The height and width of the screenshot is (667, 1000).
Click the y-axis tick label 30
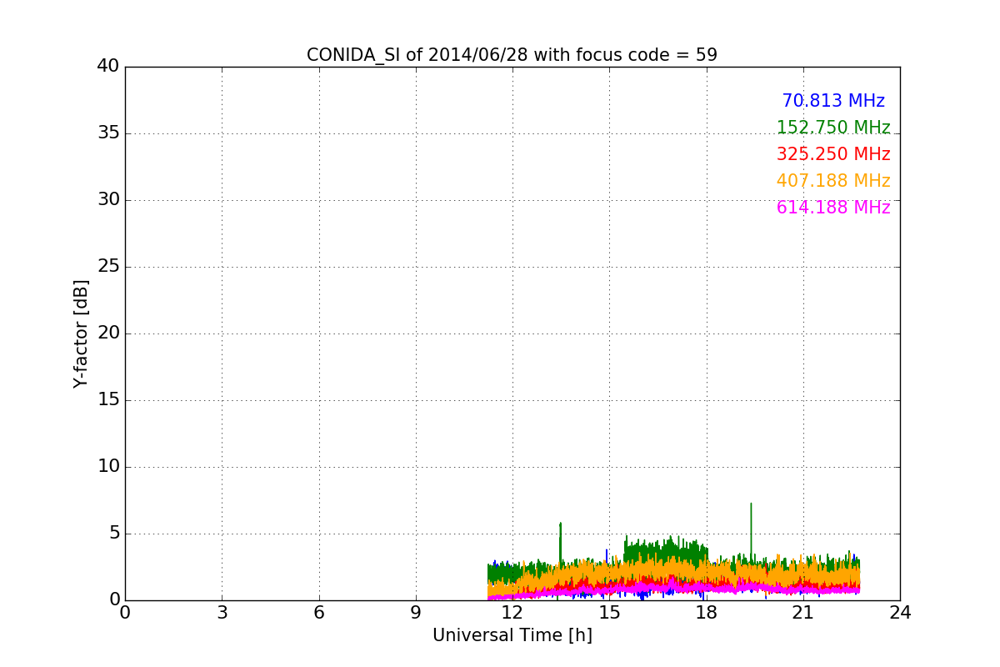click(108, 200)
